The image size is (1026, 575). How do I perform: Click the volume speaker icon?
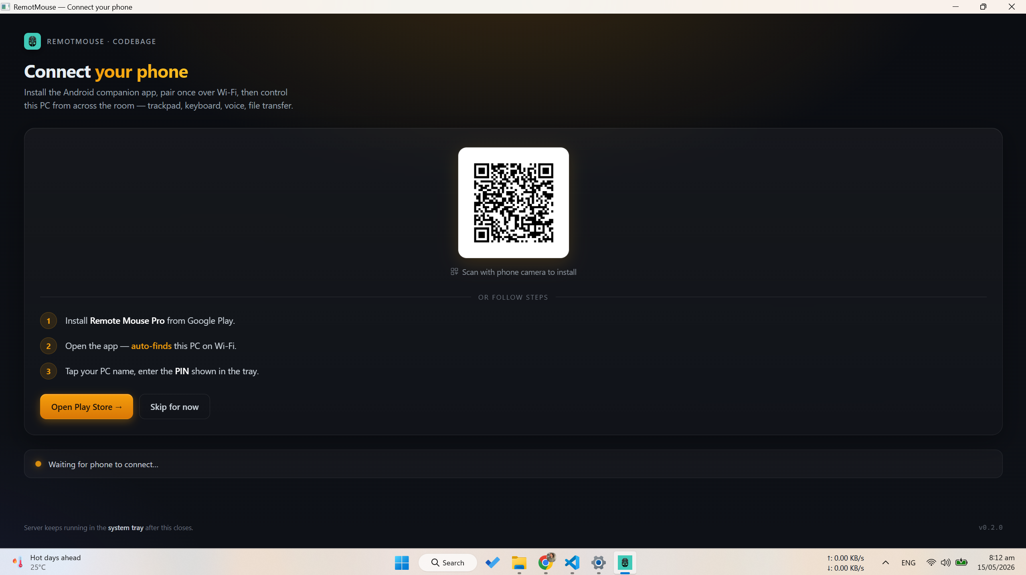(x=945, y=563)
